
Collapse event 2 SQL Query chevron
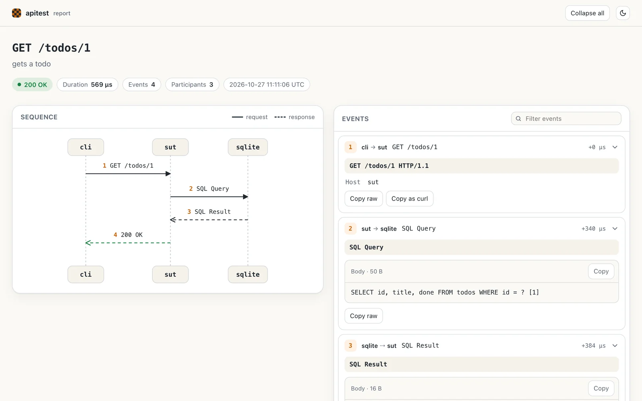click(x=615, y=229)
